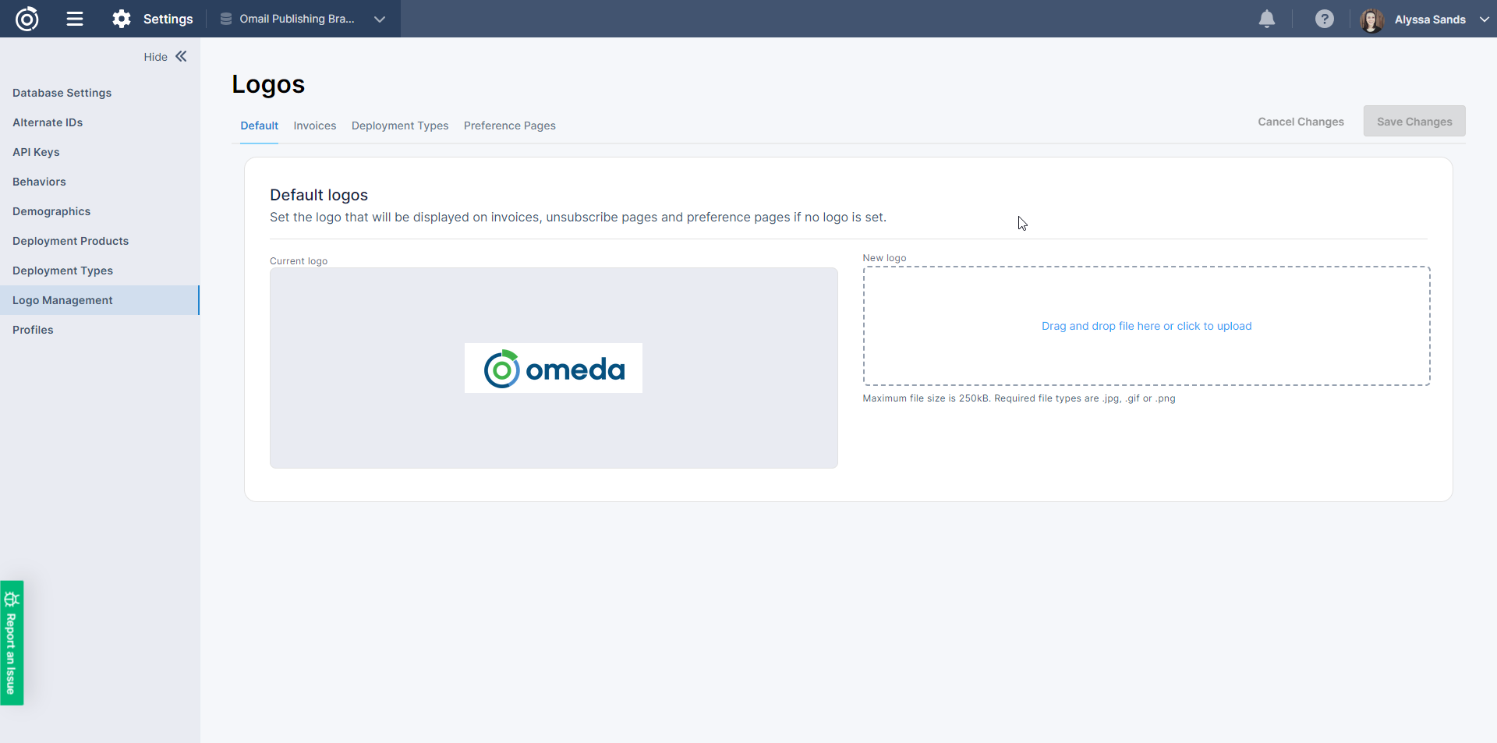The height and width of the screenshot is (743, 1497).
Task: Open the help question mark icon
Action: pos(1324,19)
